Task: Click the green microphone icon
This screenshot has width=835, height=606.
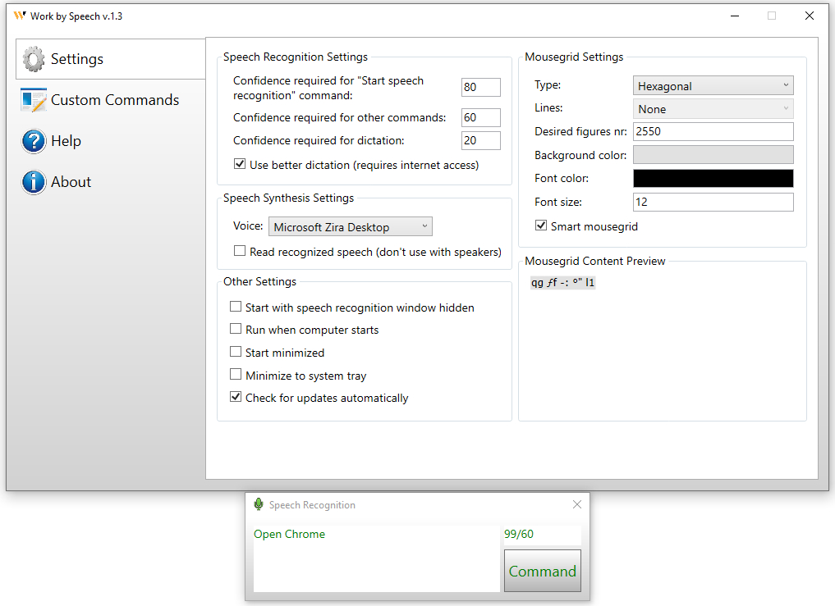Action: pyautogui.click(x=259, y=505)
